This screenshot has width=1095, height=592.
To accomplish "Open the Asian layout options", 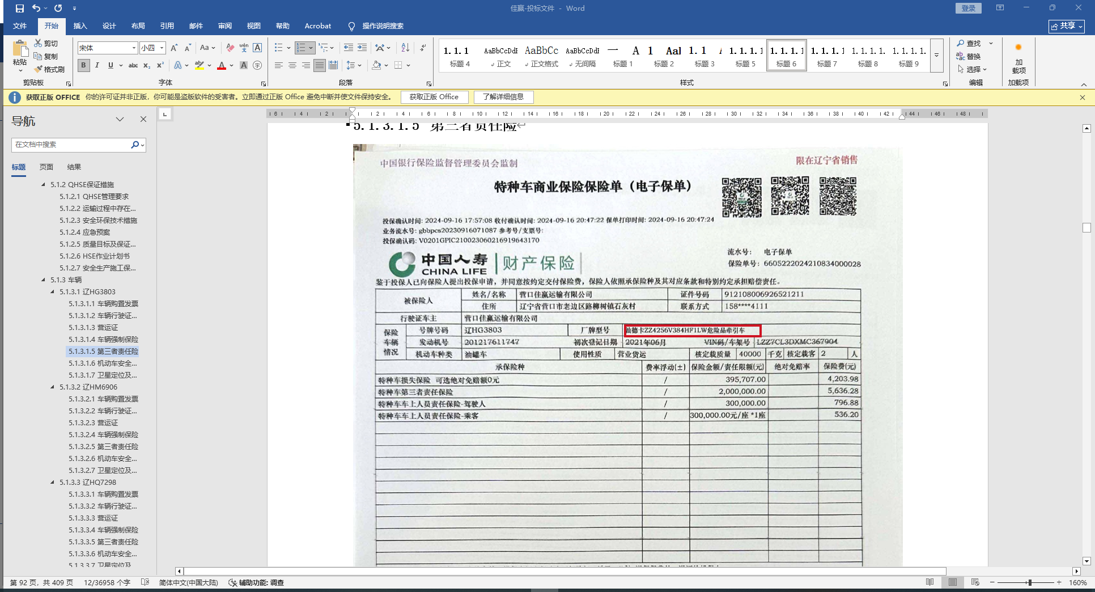I will tap(382, 48).
